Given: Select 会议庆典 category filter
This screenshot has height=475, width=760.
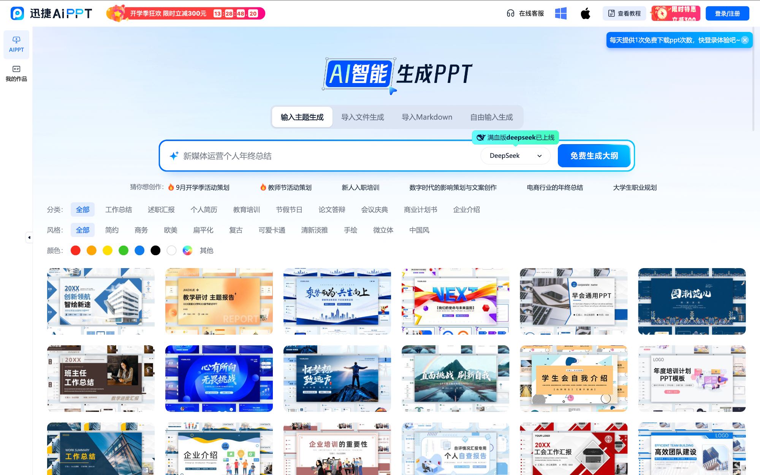Looking at the screenshot, I should click(x=374, y=210).
